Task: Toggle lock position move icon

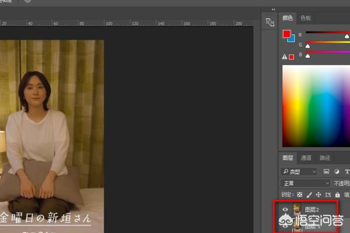Action: 318,195
